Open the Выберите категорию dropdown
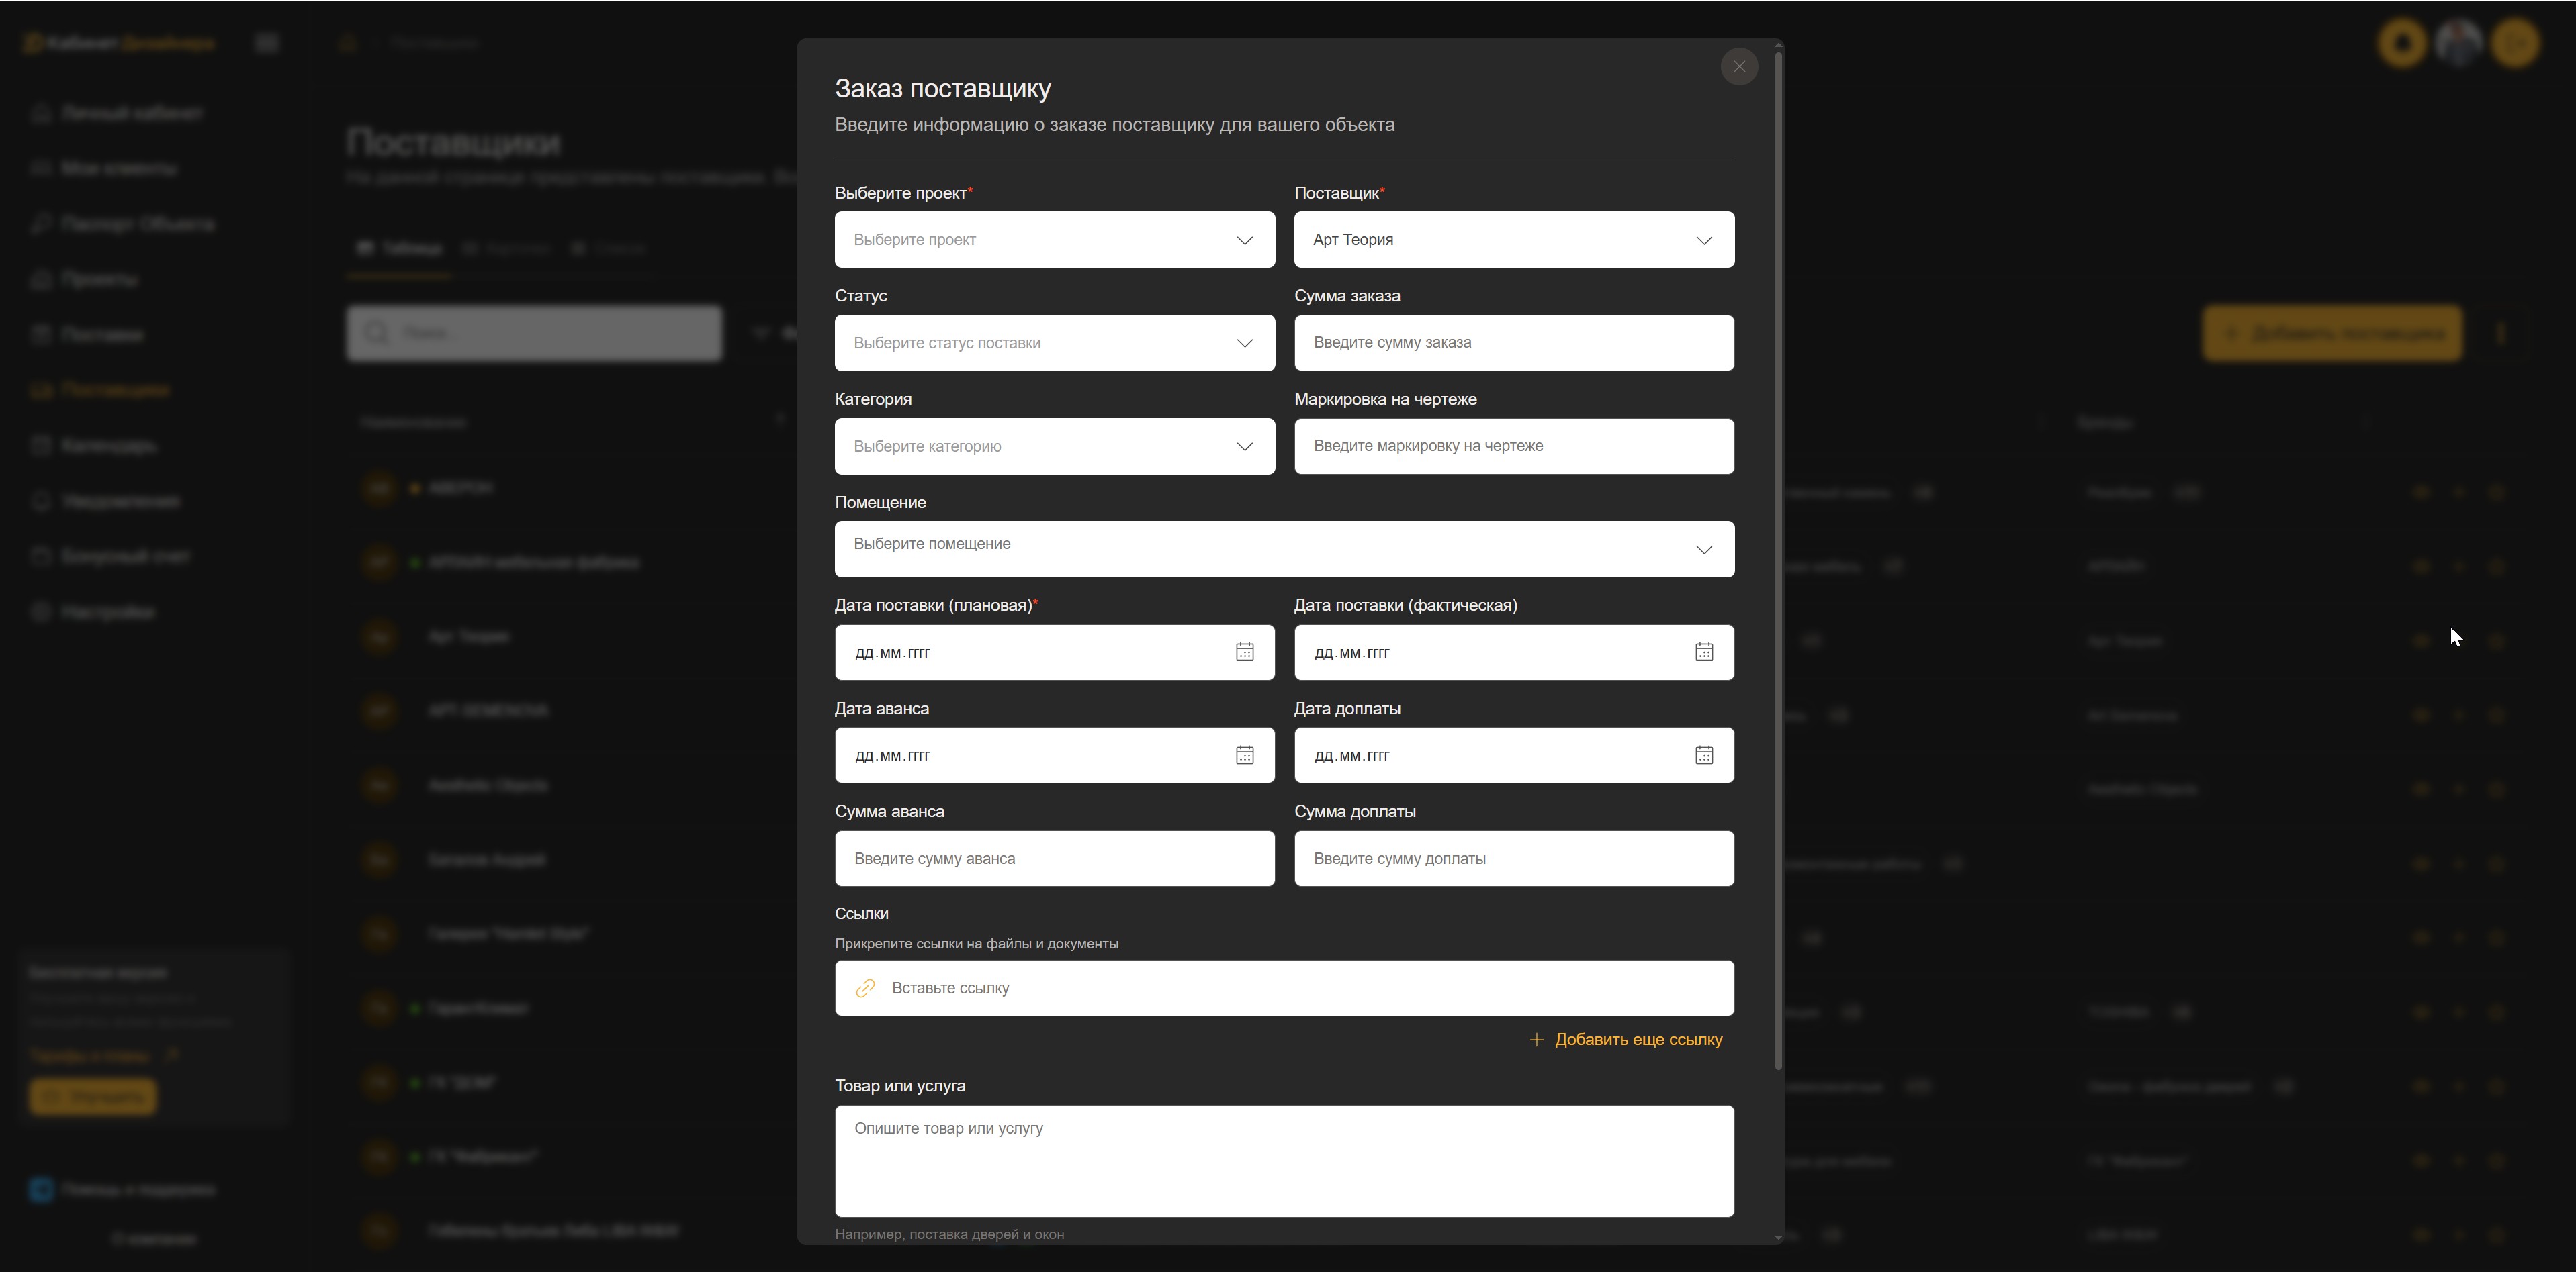Viewport: 2576px width, 1272px height. [x=1054, y=446]
